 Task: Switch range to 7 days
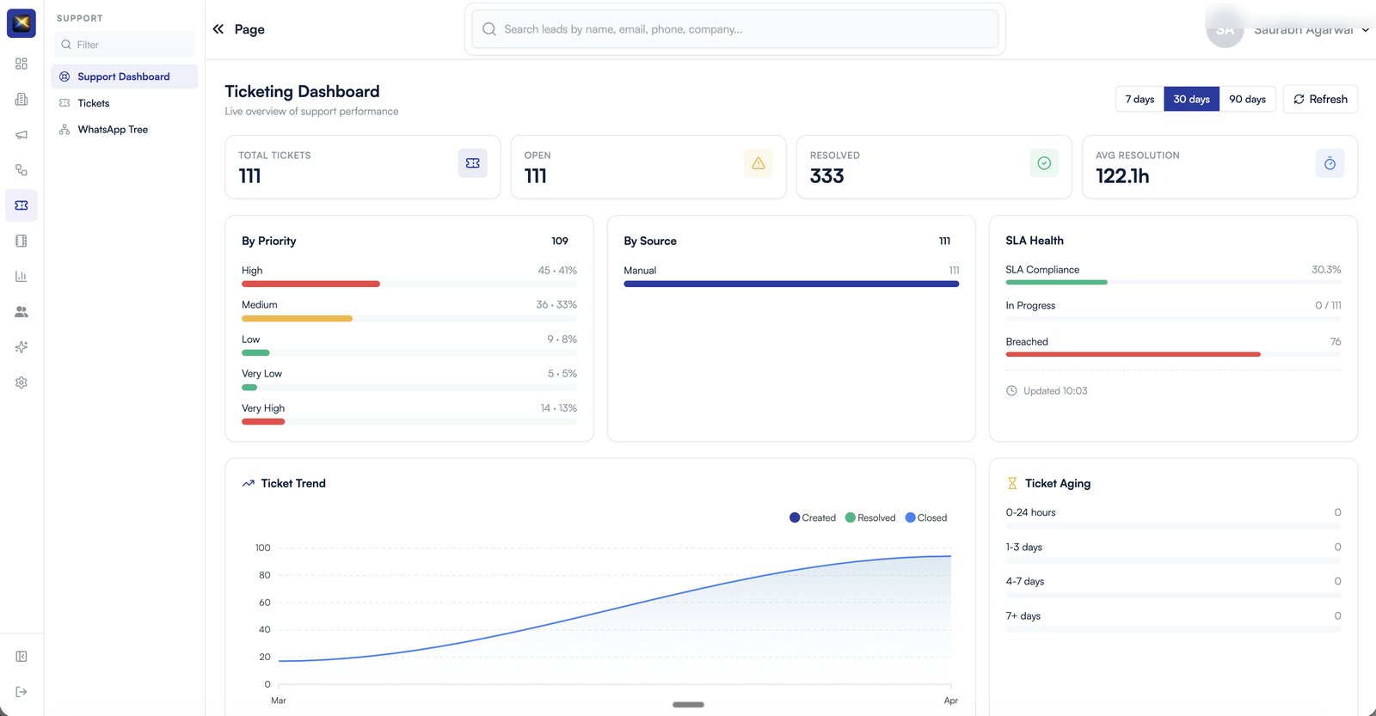[1139, 100]
